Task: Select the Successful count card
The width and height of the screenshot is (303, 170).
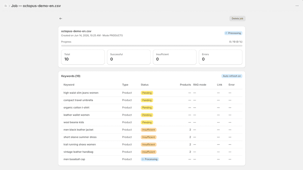Action: [x=129, y=57]
